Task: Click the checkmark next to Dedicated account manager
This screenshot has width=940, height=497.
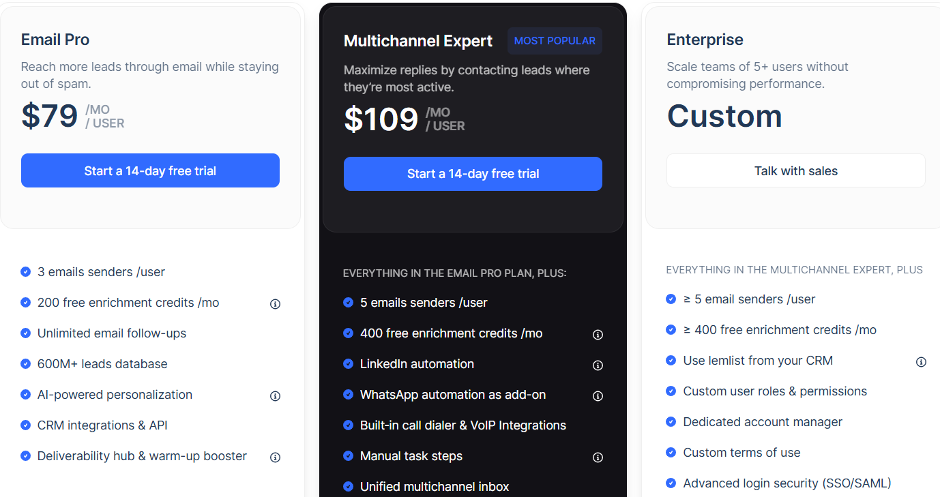Action: tap(671, 421)
